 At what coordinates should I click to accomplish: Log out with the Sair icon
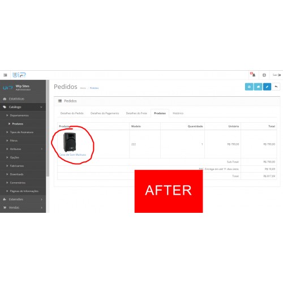pos(277,75)
